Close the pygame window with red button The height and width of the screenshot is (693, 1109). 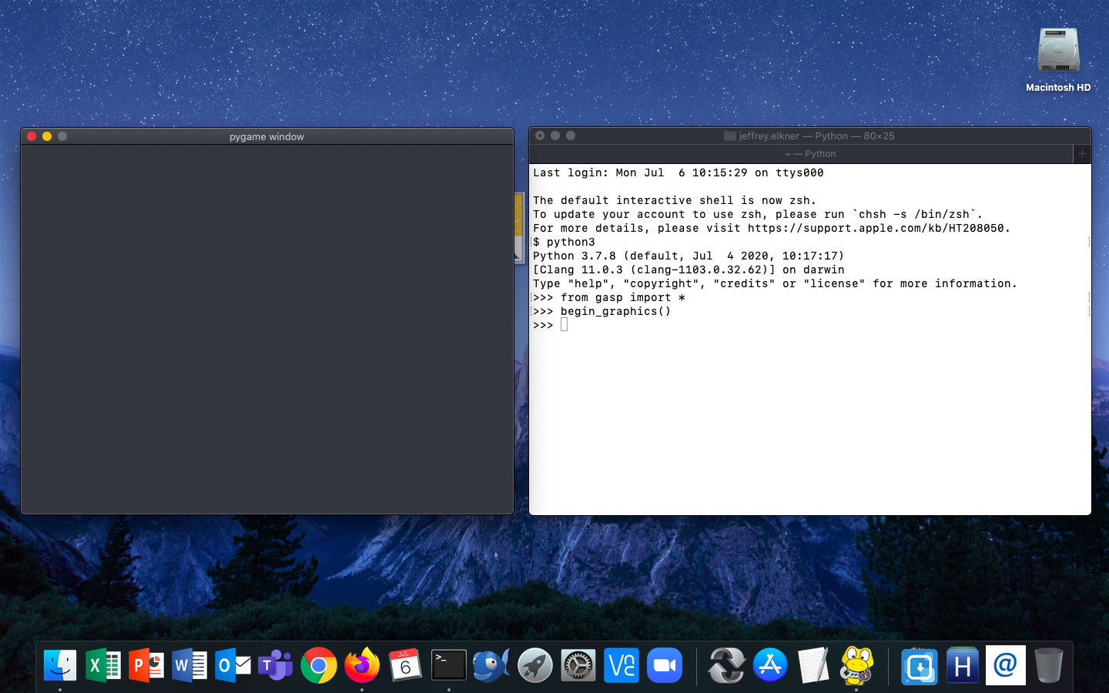pos(32,136)
